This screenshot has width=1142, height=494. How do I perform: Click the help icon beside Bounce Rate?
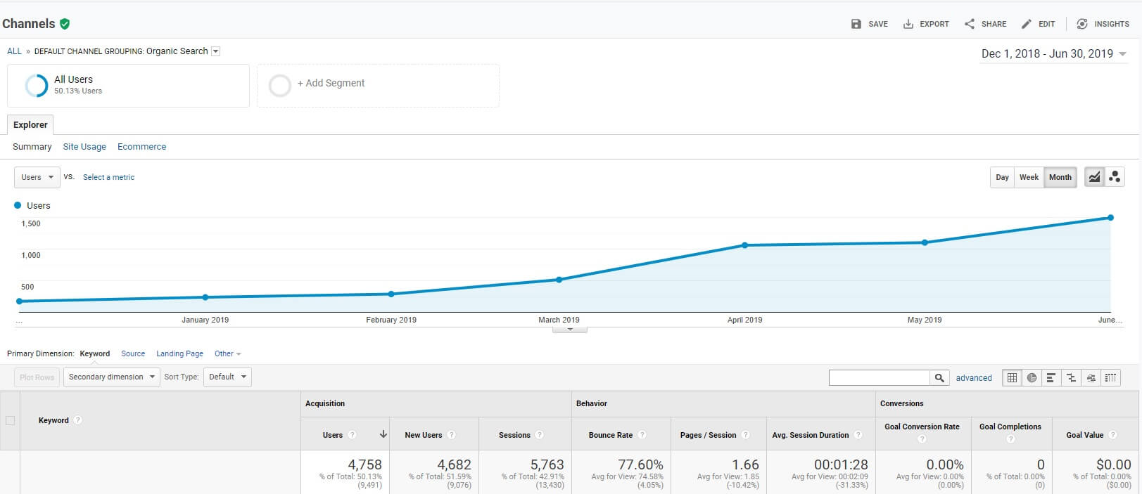pyautogui.click(x=642, y=435)
